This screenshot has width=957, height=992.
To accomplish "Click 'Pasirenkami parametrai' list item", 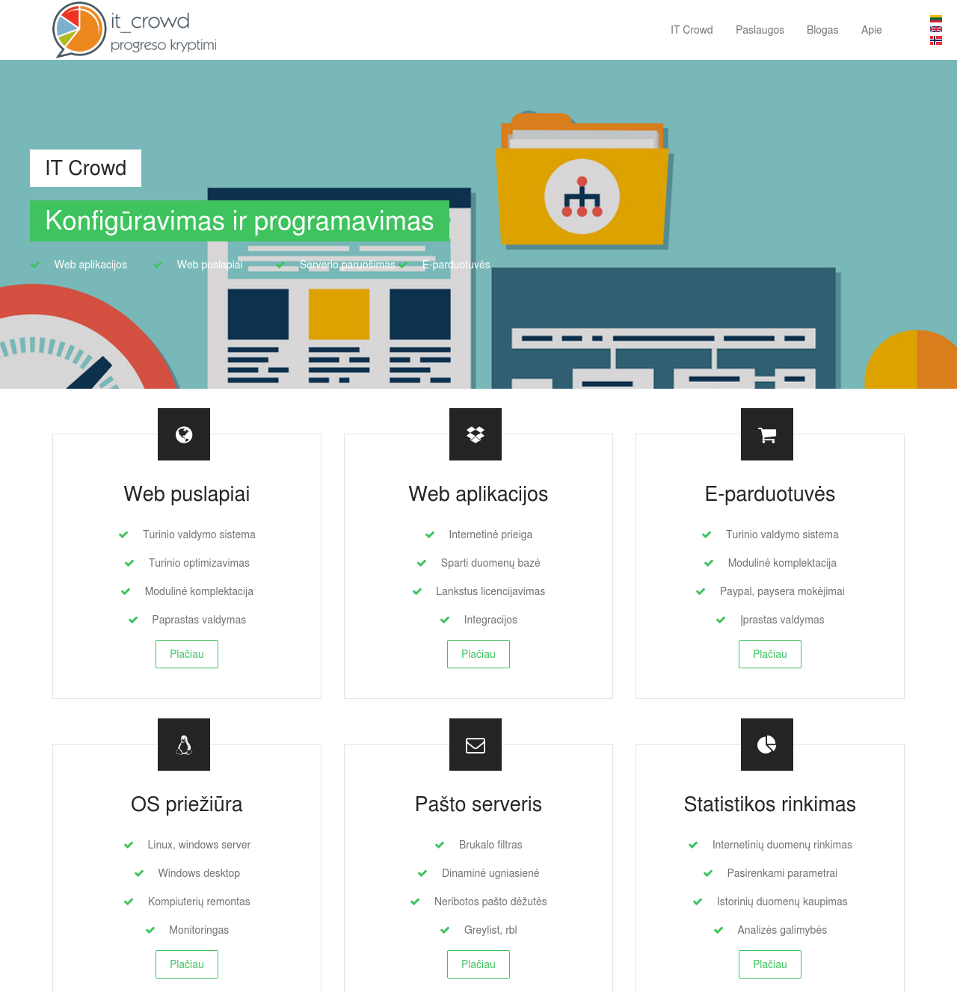I will (782, 873).
